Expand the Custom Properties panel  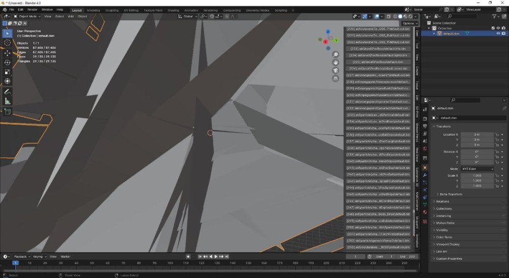pyautogui.click(x=449, y=259)
